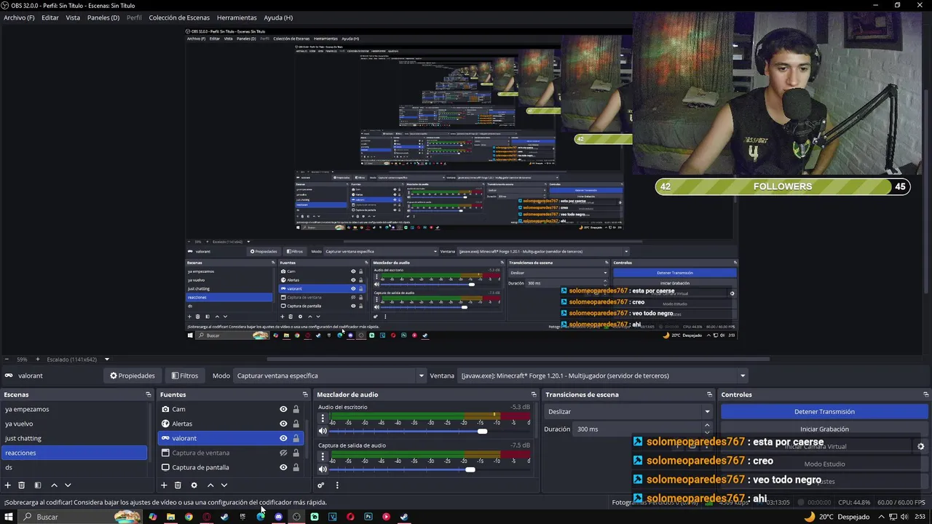Toggle lock on valorant source
This screenshot has width=932, height=524.
[x=296, y=438]
